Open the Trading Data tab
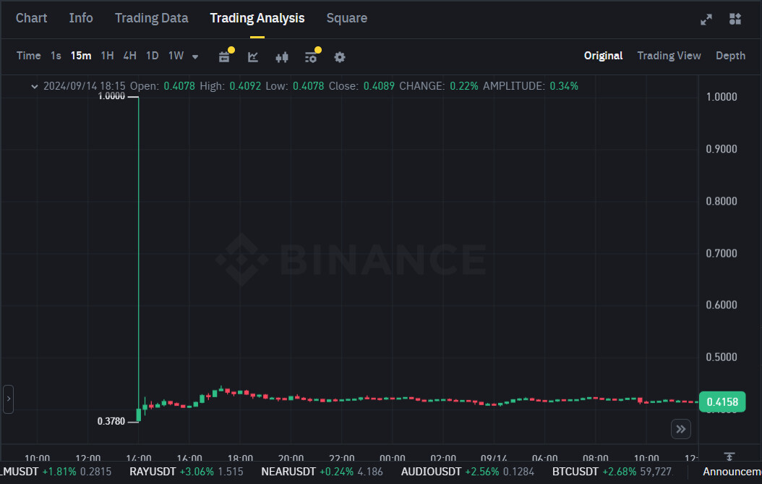Viewport: 762px width, 484px height. pyautogui.click(x=151, y=18)
